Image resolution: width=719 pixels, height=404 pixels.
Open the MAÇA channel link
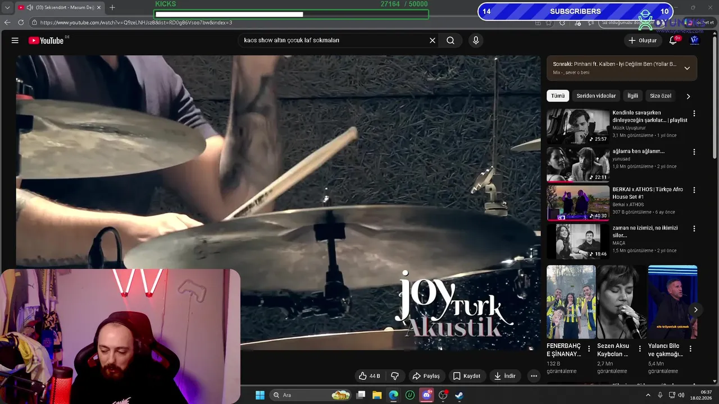(x=618, y=243)
